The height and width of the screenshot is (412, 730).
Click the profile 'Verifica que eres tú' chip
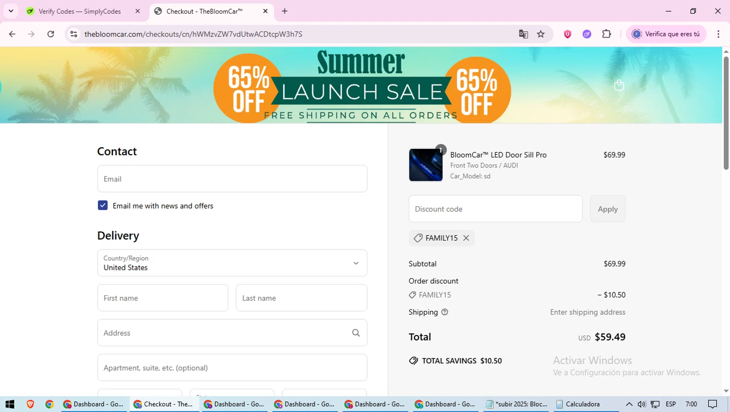[666, 34]
